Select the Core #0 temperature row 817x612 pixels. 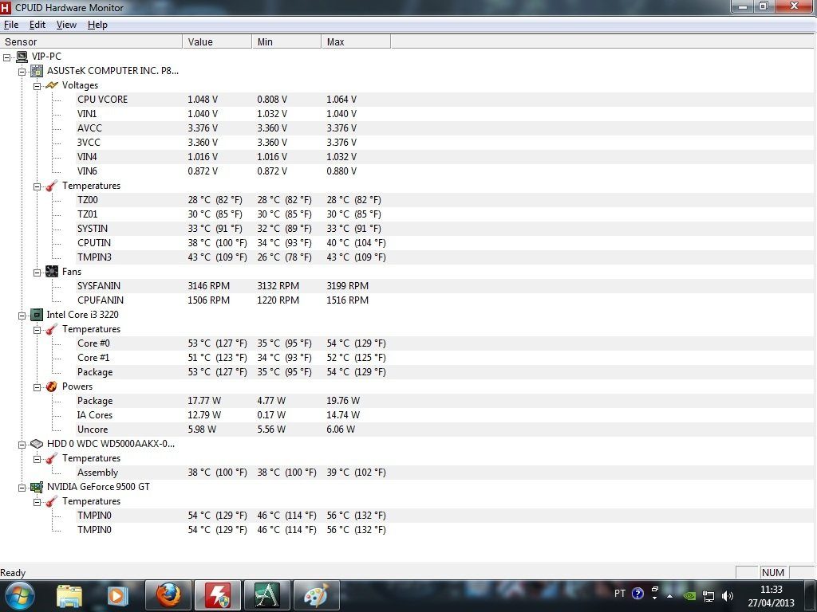pos(446,343)
